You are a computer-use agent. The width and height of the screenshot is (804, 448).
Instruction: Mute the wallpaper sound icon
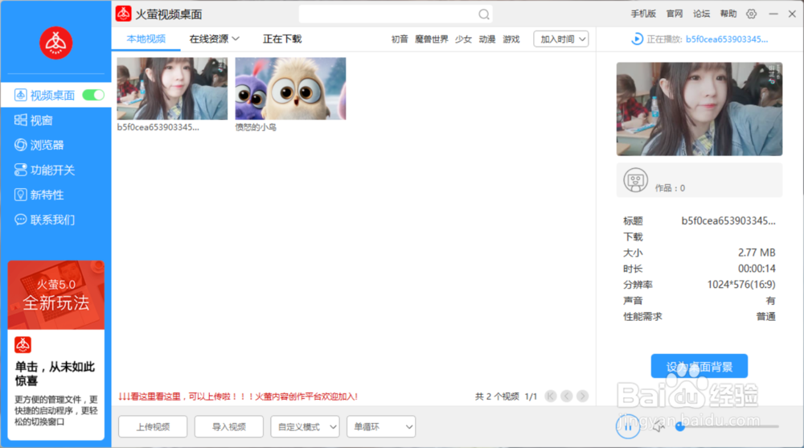pos(658,426)
